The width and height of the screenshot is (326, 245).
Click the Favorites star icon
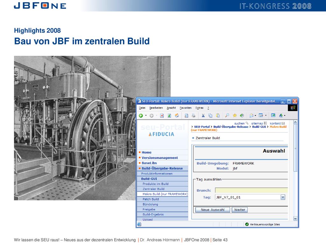coord(235,115)
